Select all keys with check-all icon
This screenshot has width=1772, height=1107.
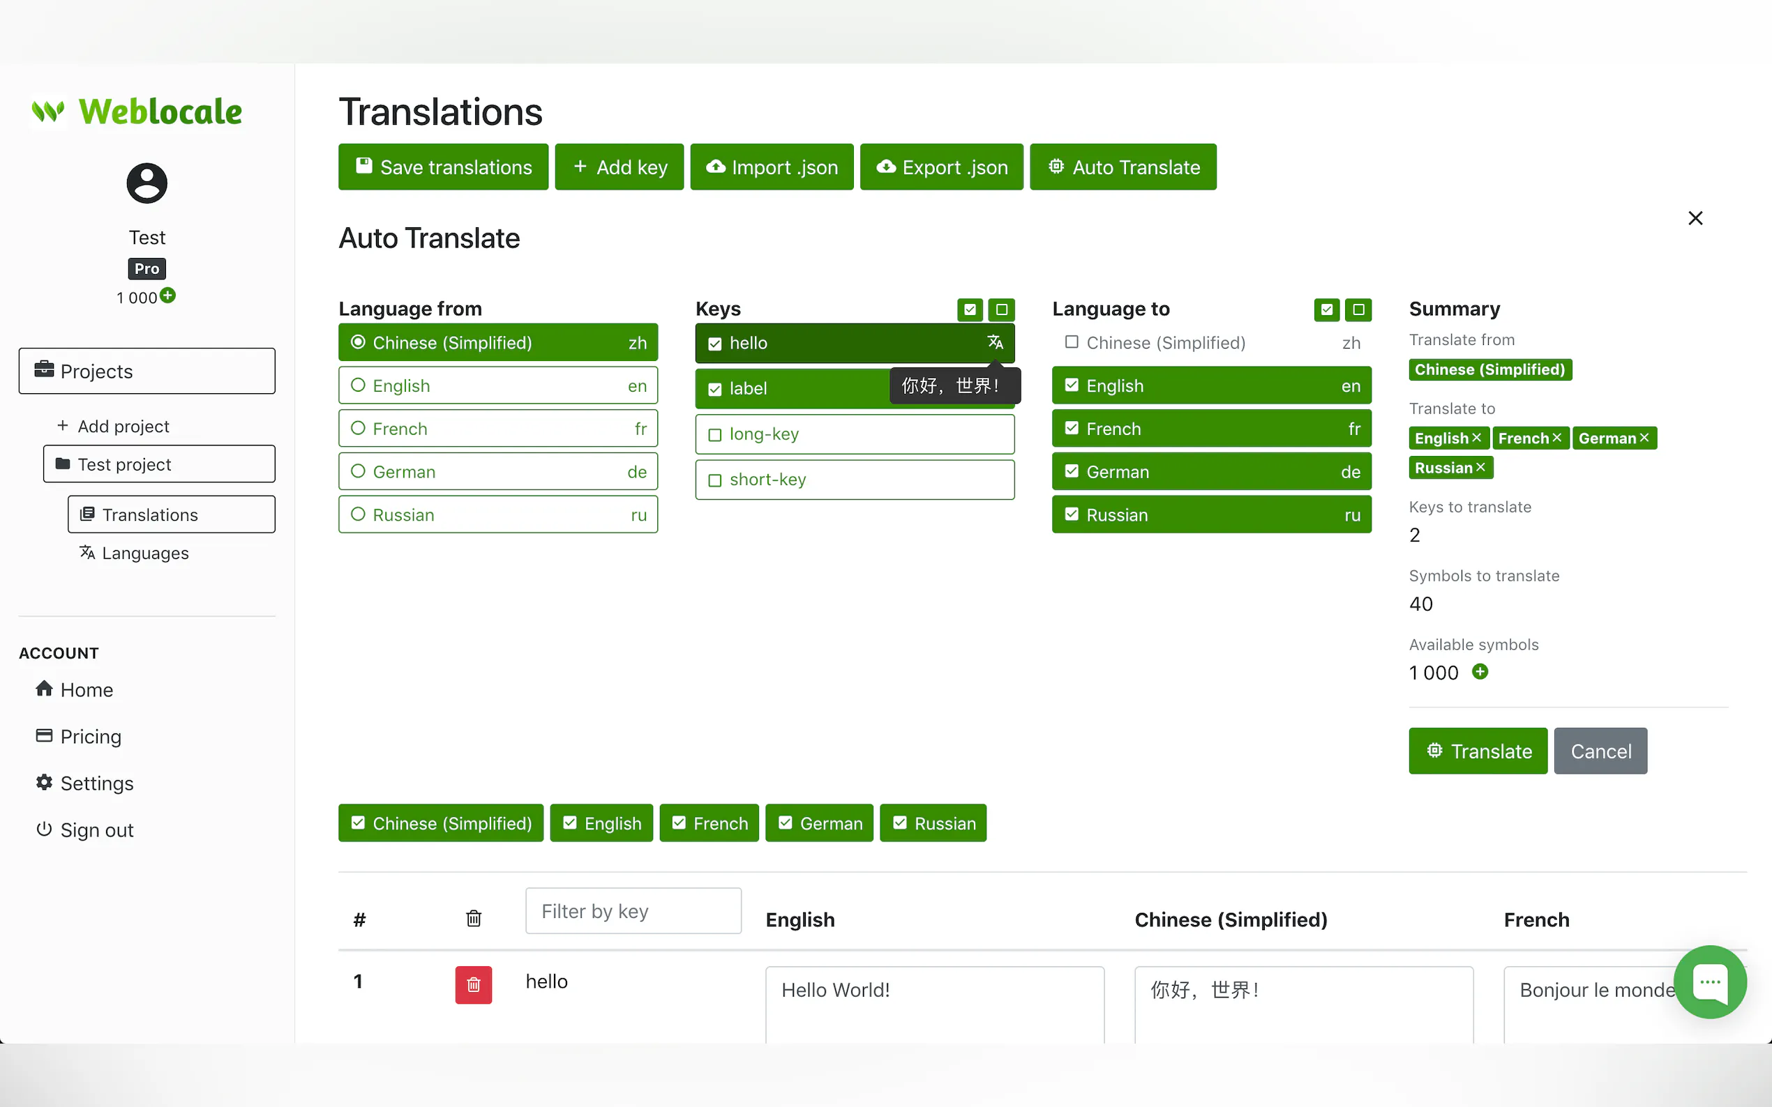(x=969, y=309)
